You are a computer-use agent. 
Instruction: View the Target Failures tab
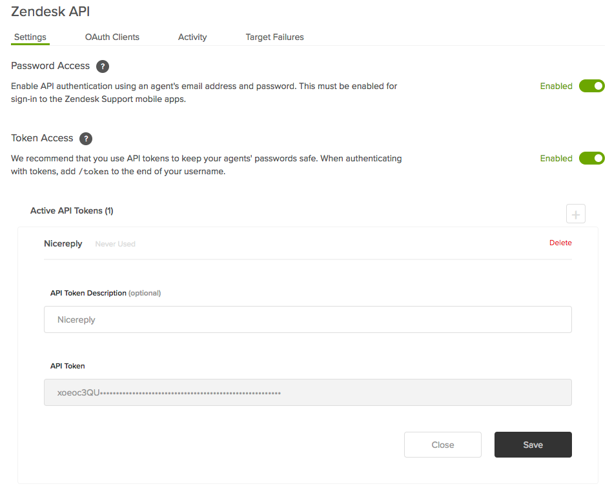point(274,37)
